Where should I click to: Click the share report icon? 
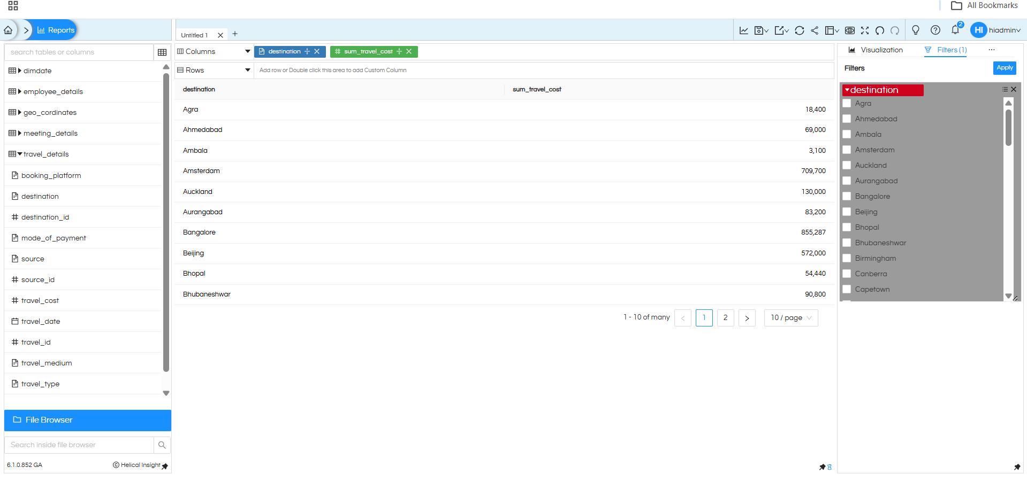click(x=815, y=30)
